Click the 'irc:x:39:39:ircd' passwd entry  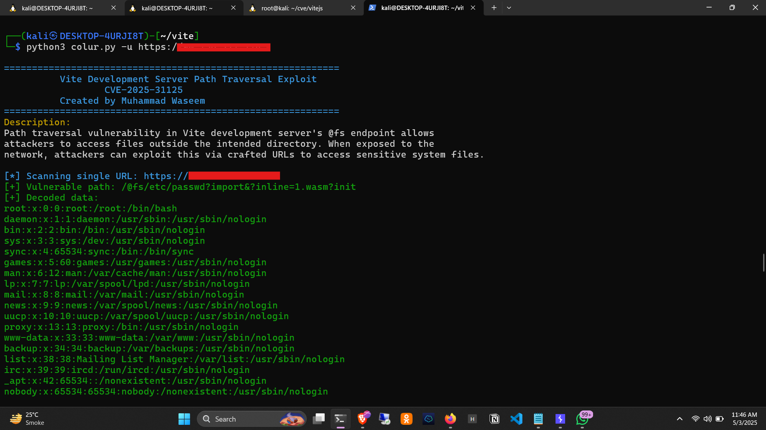point(127,370)
